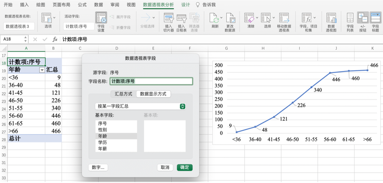
Task: Toggle the +/- 按钮 display
Action: click(363, 18)
